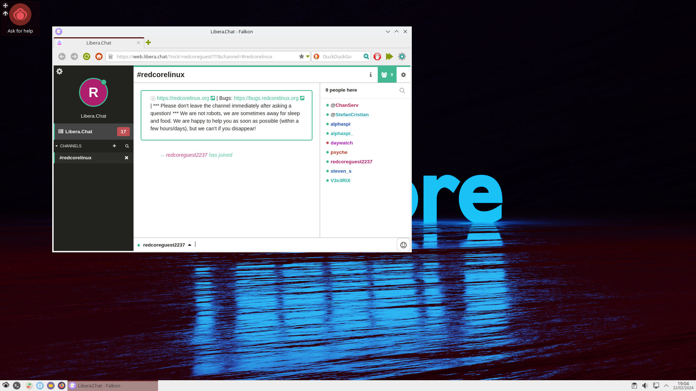The image size is (696, 391).
Task: Click the browser forward arrow button
Action: click(74, 56)
